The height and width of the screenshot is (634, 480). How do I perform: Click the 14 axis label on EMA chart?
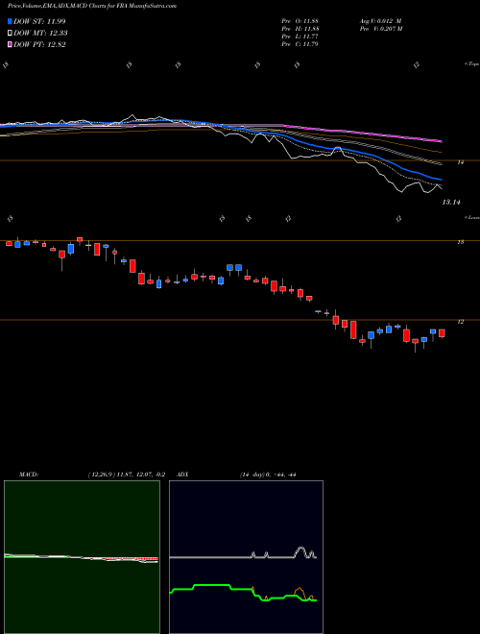point(460,162)
